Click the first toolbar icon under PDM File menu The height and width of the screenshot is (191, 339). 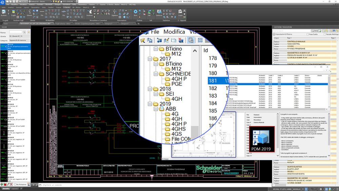(143, 40)
